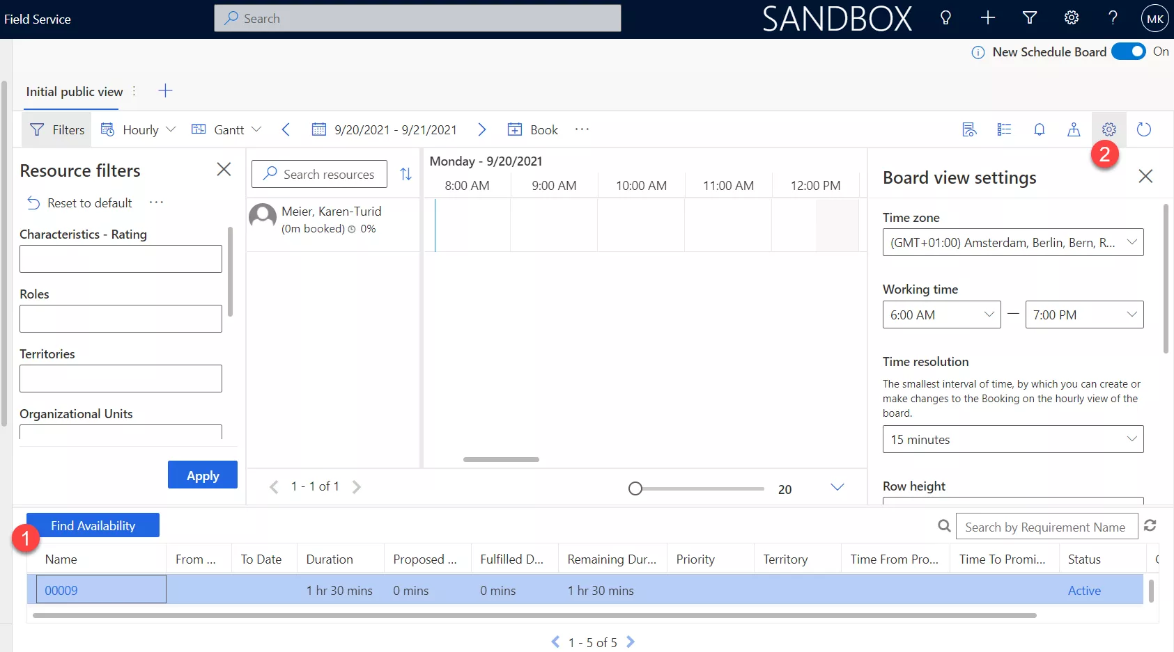The width and height of the screenshot is (1174, 652).
Task: Refresh the requirements list icon
Action: (x=1150, y=526)
